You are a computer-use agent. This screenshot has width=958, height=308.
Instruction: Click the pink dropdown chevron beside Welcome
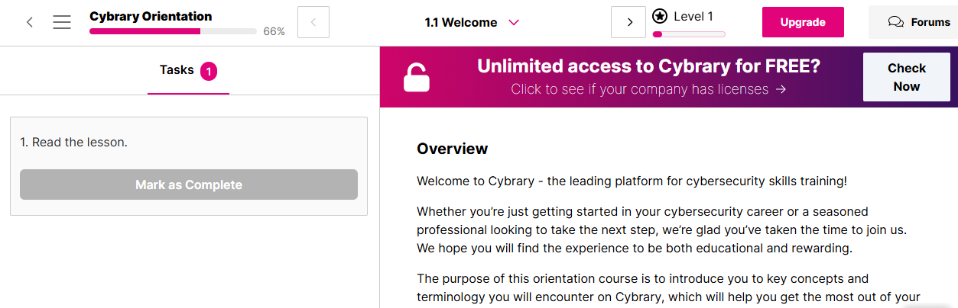coord(514,22)
